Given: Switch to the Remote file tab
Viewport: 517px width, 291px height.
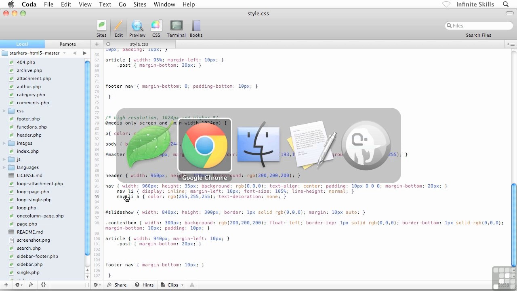Looking at the screenshot, I should tap(67, 44).
